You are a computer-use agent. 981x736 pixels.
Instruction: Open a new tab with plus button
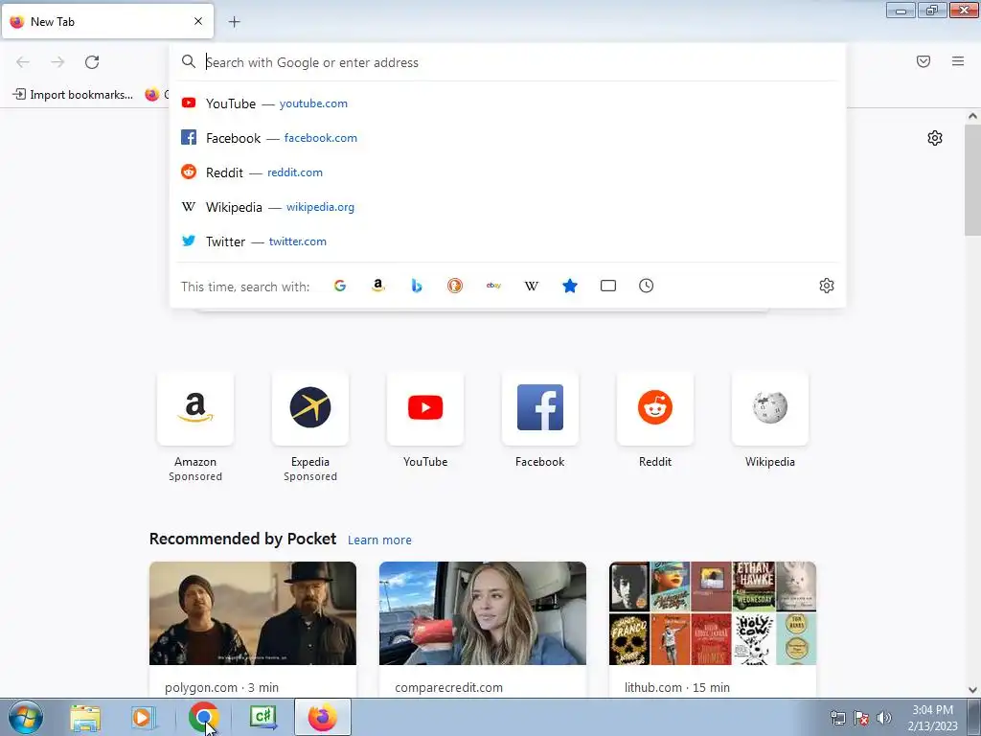pos(234,22)
